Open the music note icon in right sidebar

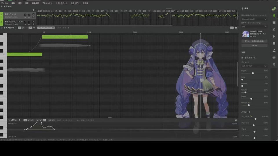coord(274,29)
